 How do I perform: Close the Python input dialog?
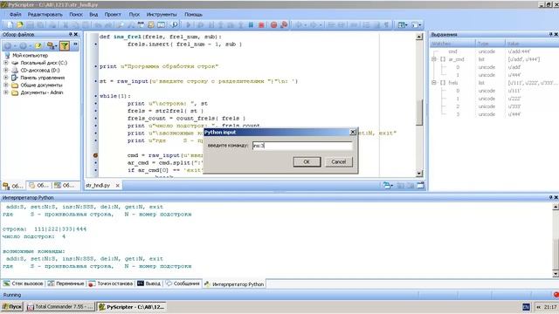tap(353, 132)
